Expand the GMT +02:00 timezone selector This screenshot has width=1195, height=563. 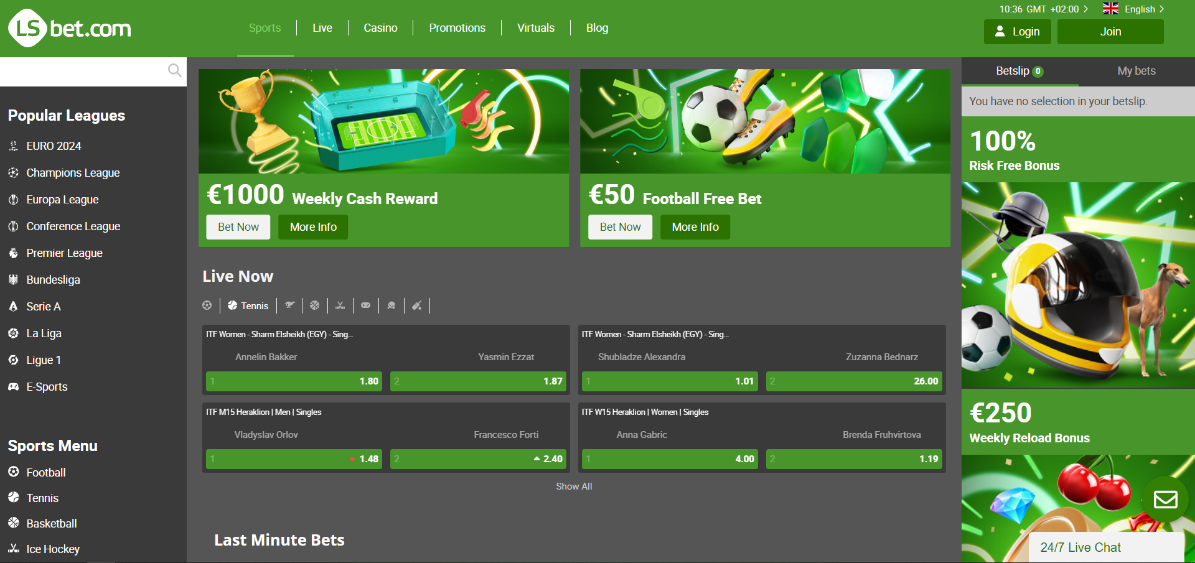point(1044,9)
